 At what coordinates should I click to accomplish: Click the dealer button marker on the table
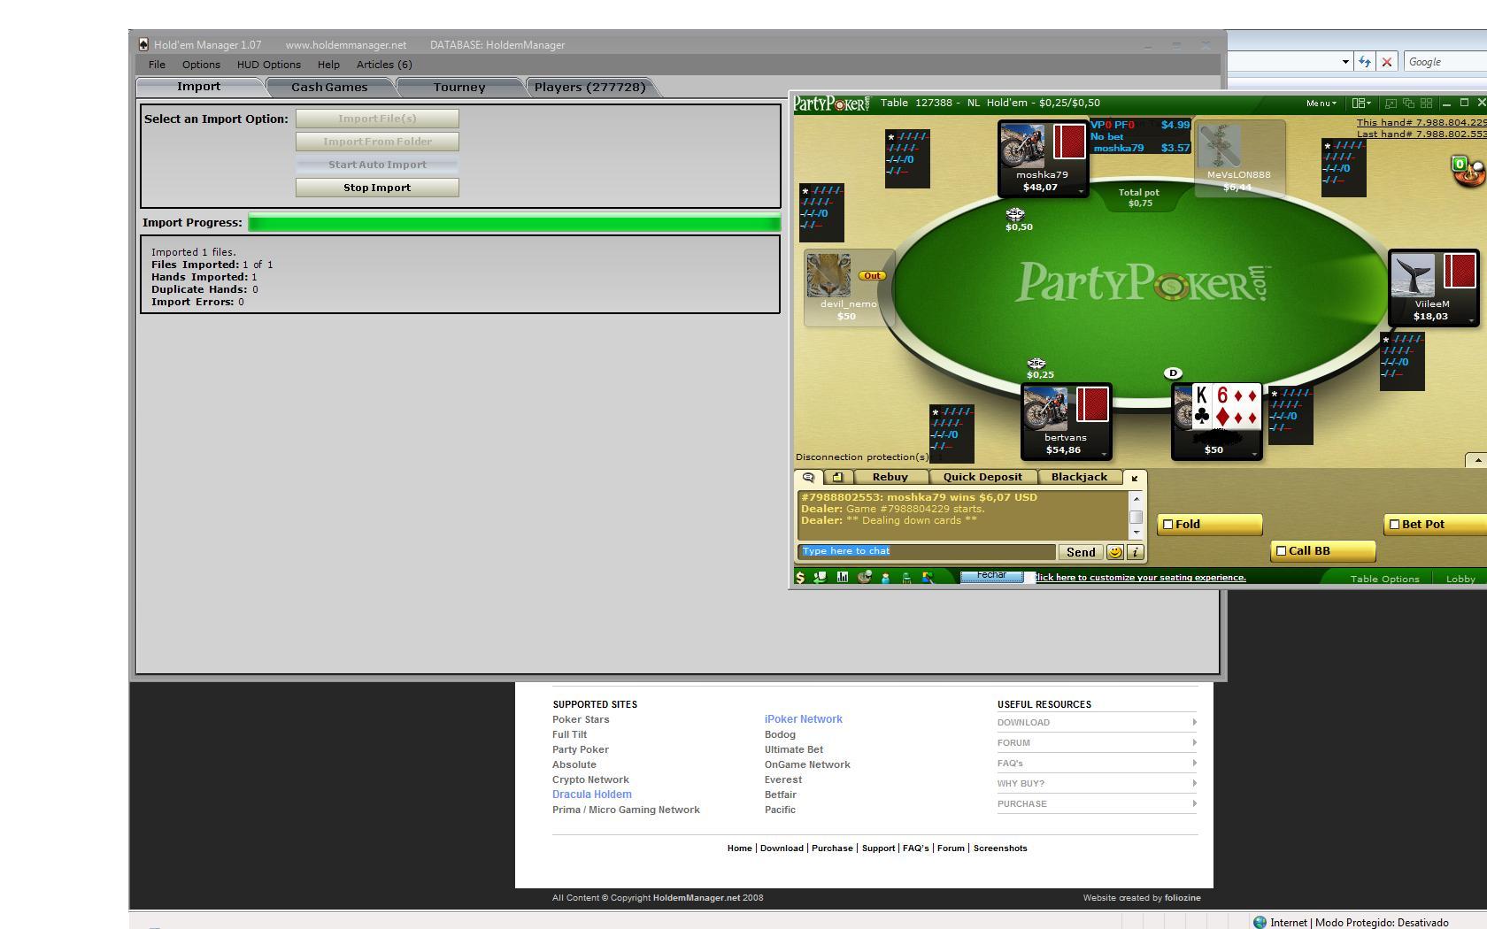tap(1173, 373)
